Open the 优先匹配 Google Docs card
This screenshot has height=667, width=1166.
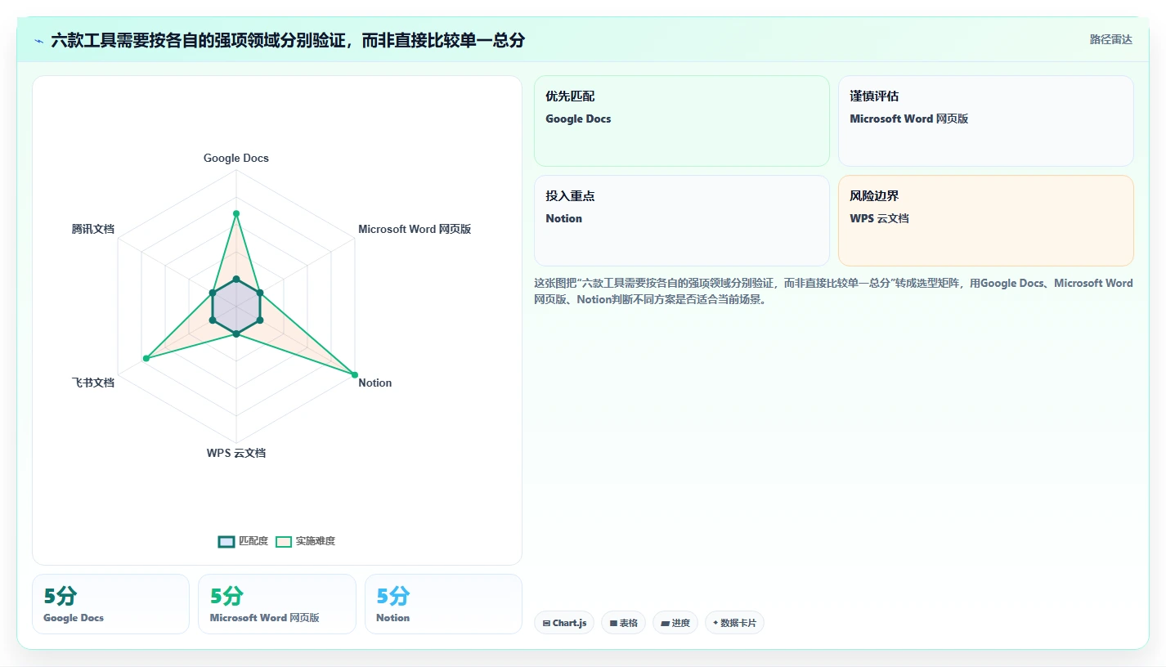(x=682, y=121)
